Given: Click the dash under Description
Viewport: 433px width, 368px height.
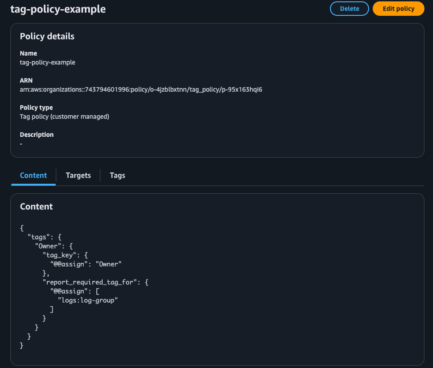Looking at the screenshot, I should 20,144.
